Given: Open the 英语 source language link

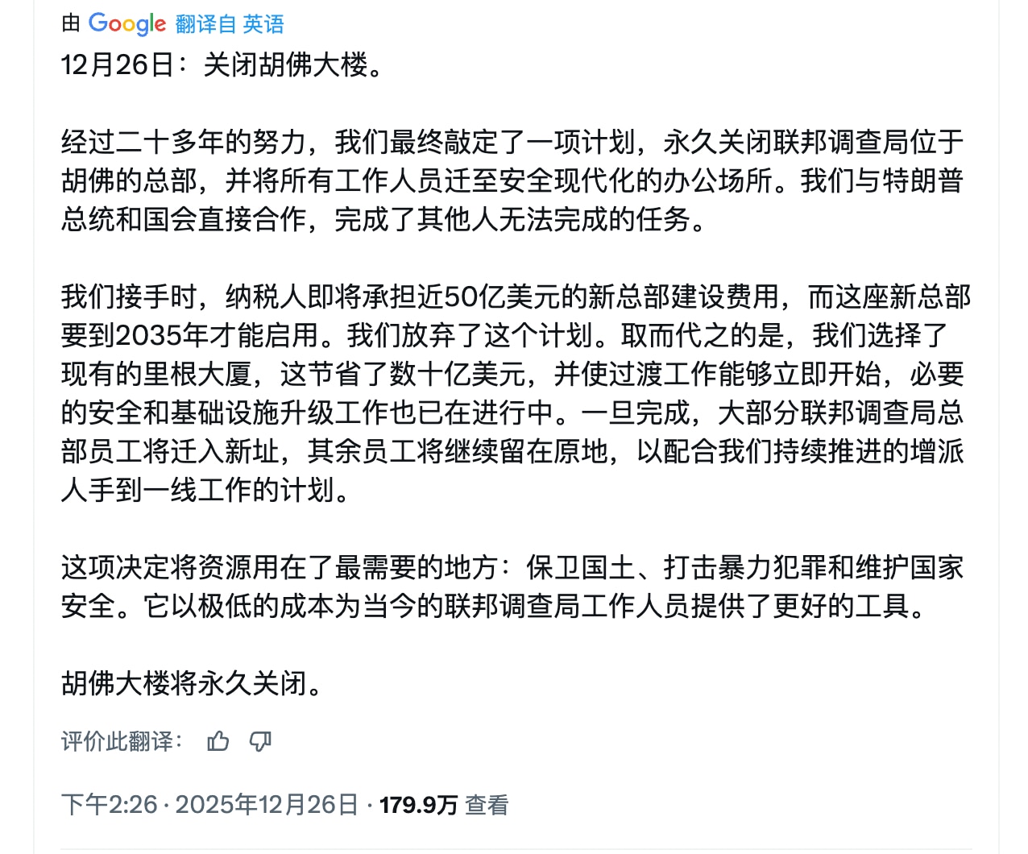Looking at the screenshot, I should click(x=264, y=24).
